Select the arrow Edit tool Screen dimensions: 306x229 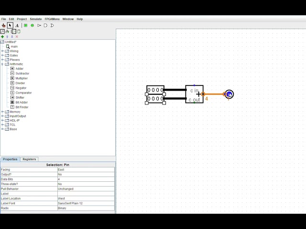point(10,25)
